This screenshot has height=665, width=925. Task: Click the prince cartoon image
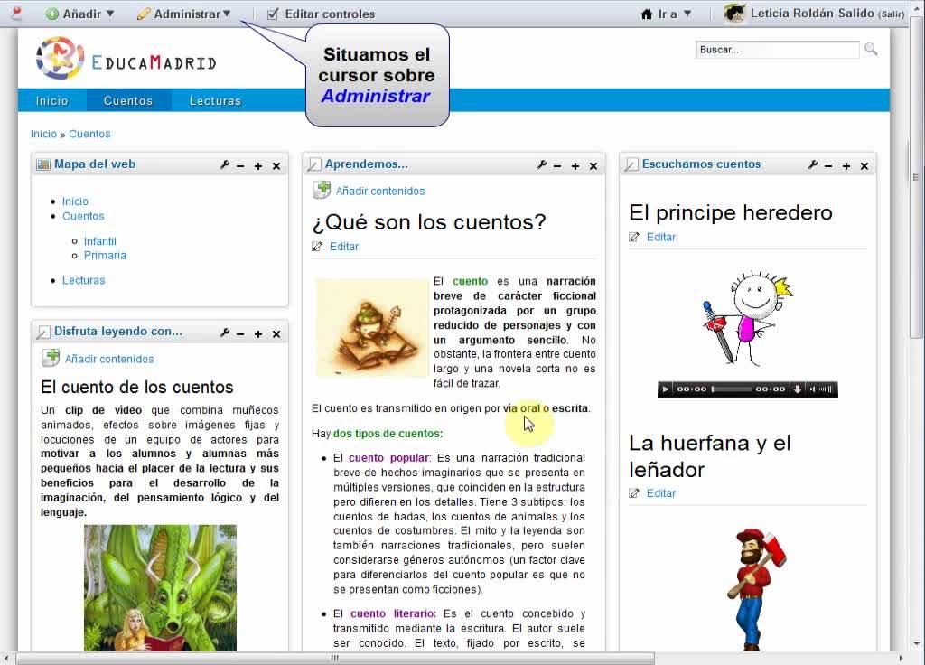[747, 318]
